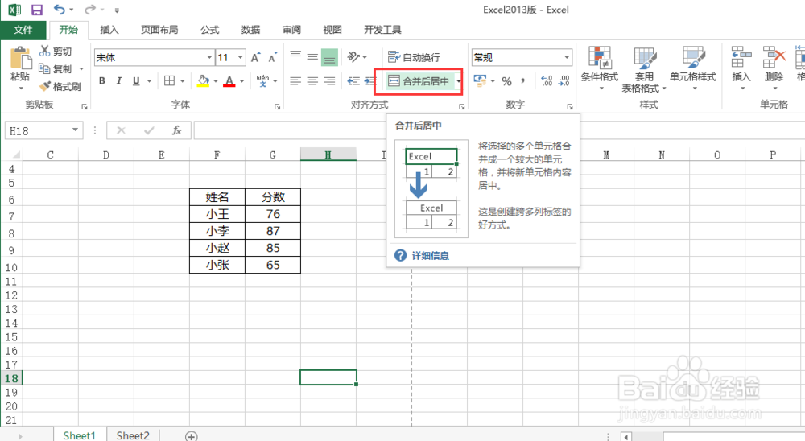Open number format dropdown (常规)
Image resolution: width=805 pixels, height=441 pixels.
(567, 57)
